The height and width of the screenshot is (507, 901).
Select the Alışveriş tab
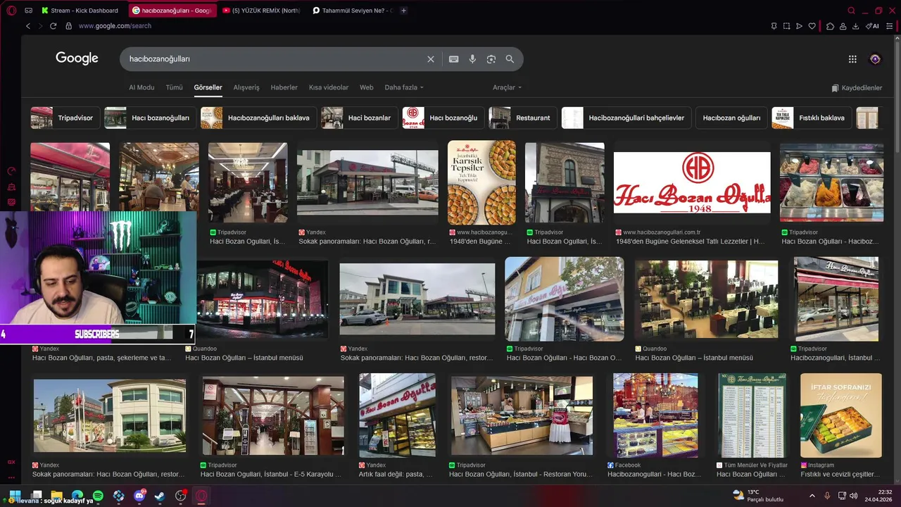[246, 87]
